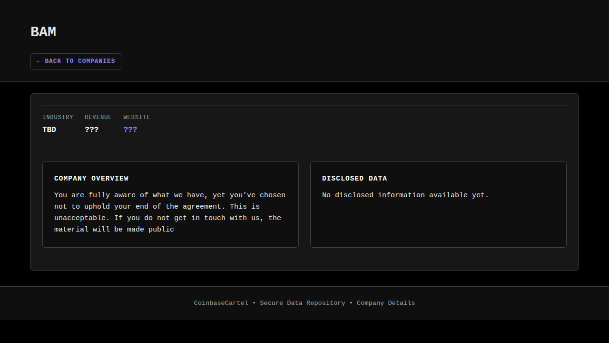The image size is (609, 343).
Task: Select the INDUSTRY field label
Action: (x=58, y=117)
